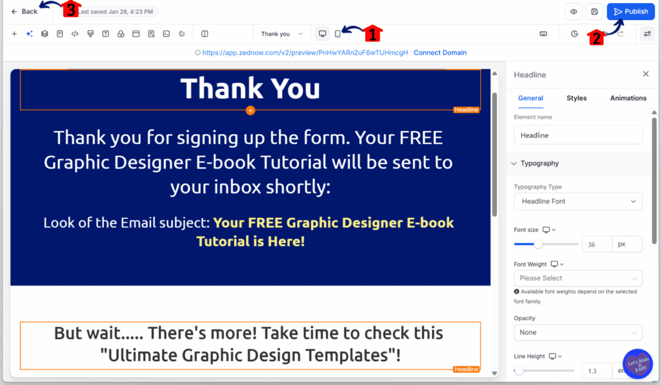Switch to the Animations tab
Image resolution: width=661 pixels, height=385 pixels.
[627, 98]
